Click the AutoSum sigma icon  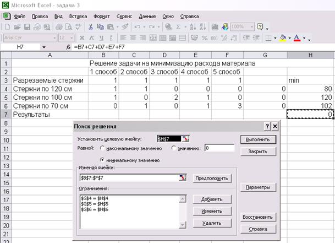(x=178, y=26)
